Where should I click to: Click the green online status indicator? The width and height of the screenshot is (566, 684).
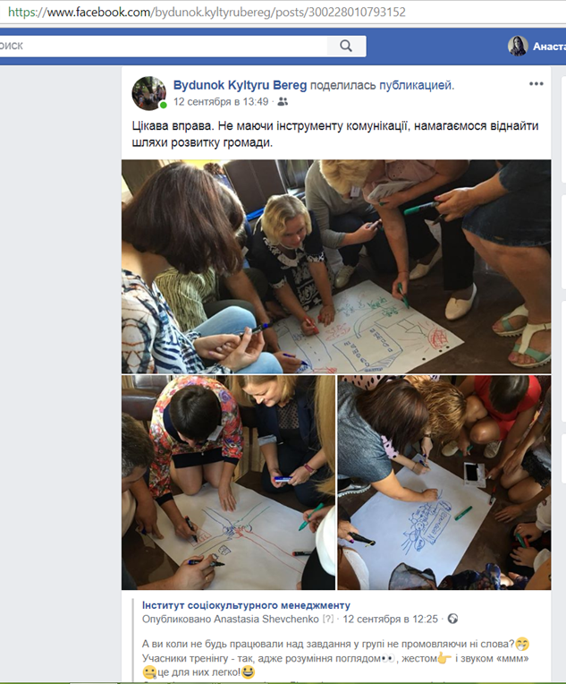(x=164, y=105)
